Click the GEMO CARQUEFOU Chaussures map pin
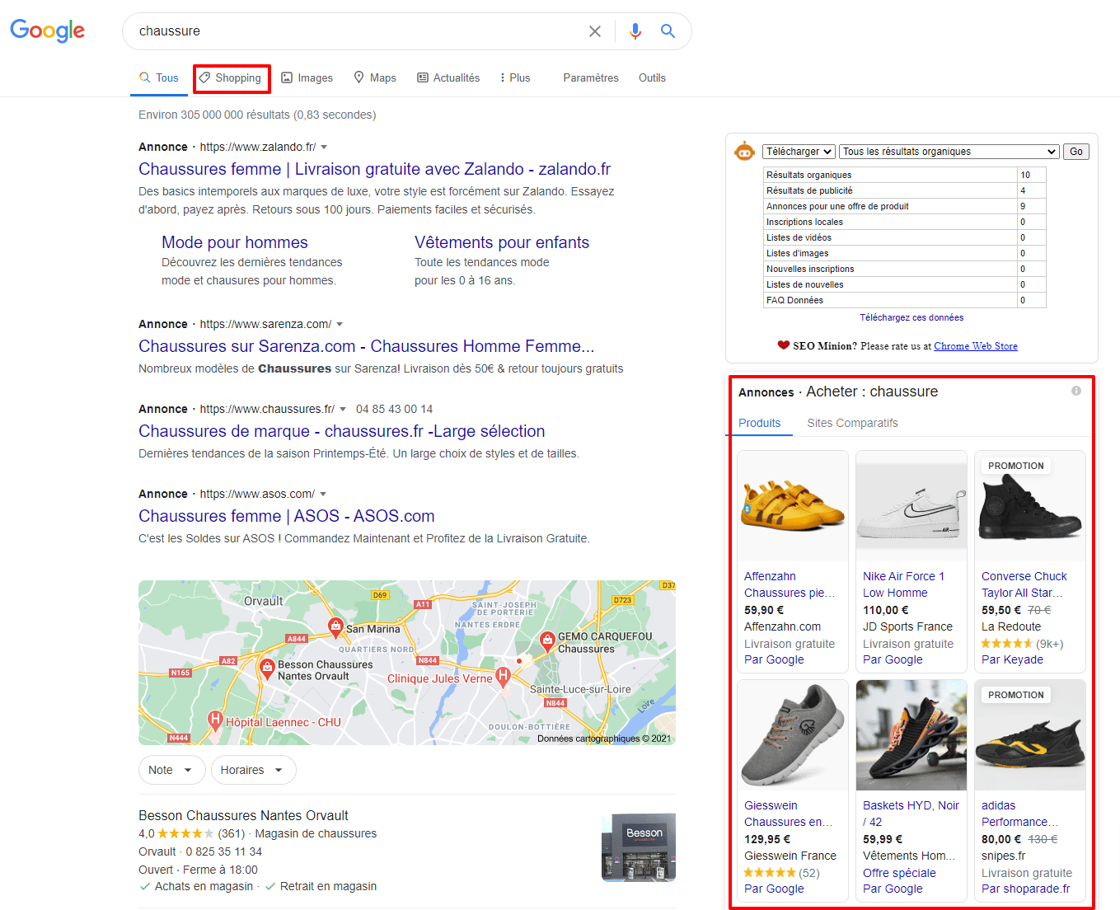Image resolution: width=1120 pixels, height=910 pixels. [546, 640]
